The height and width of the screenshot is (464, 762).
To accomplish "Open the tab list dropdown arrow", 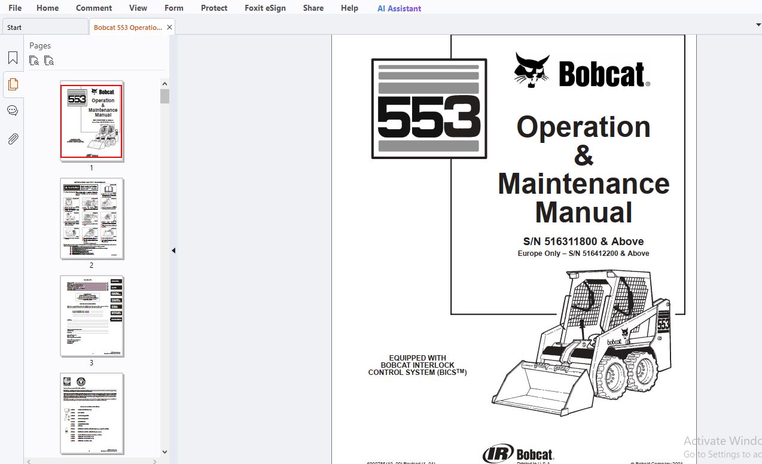I will (x=758, y=25).
